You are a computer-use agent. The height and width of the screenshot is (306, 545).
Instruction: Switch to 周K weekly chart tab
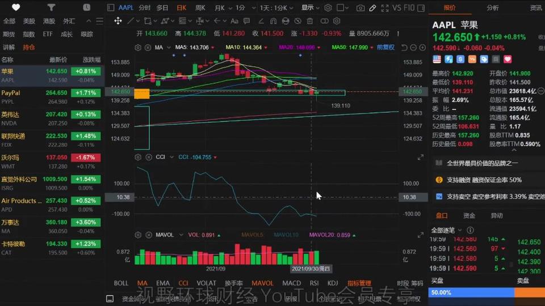tap(200, 7)
